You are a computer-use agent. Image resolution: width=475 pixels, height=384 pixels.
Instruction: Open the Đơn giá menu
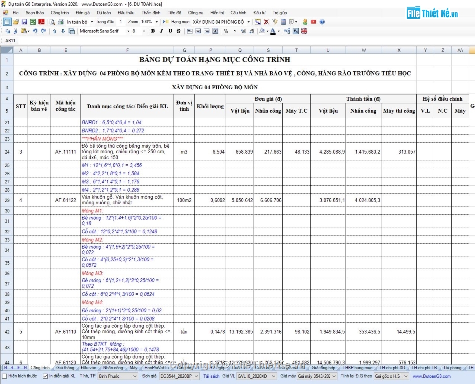pyautogui.click(x=83, y=13)
